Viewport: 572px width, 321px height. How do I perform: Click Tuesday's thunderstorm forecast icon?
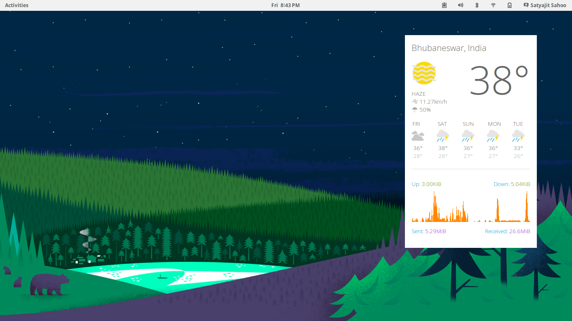[518, 136]
